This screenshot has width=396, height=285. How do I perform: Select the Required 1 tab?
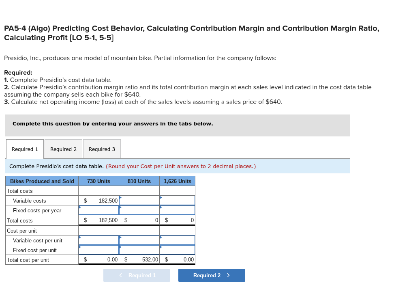25,149
